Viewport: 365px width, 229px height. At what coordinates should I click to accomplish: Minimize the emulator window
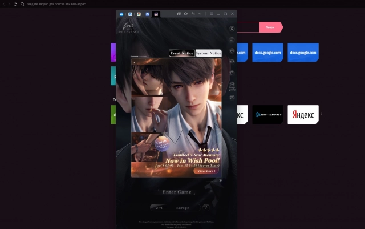(218, 14)
